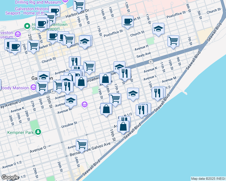Click the highway 87 shield near Sealy Ave
Viewport: 226px width, 181px height.
click(x=151, y=62)
